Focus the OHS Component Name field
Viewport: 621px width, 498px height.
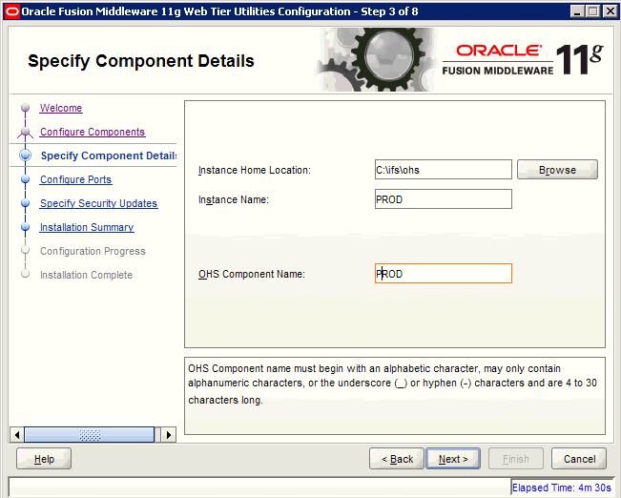[444, 274]
